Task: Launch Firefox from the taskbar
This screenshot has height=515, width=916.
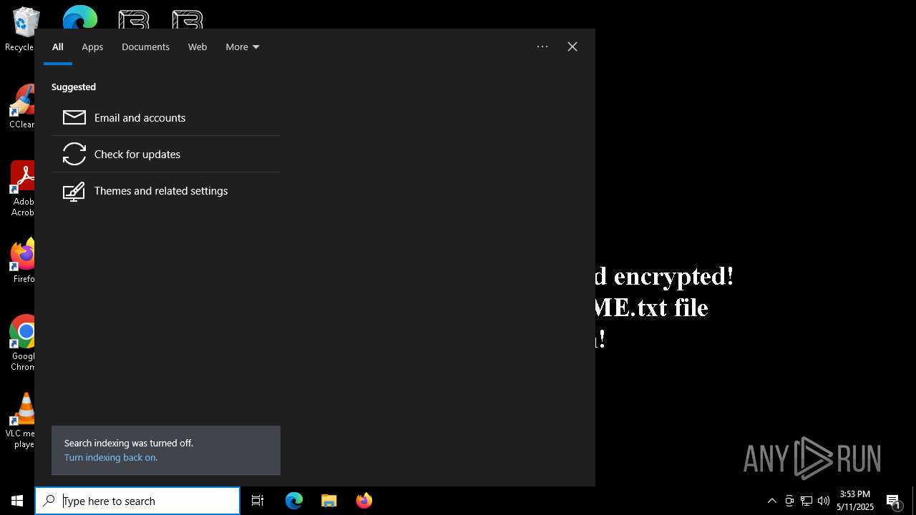Action: (364, 501)
